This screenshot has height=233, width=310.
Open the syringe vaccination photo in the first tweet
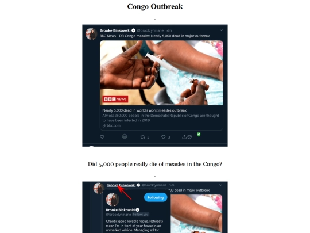(x=161, y=72)
